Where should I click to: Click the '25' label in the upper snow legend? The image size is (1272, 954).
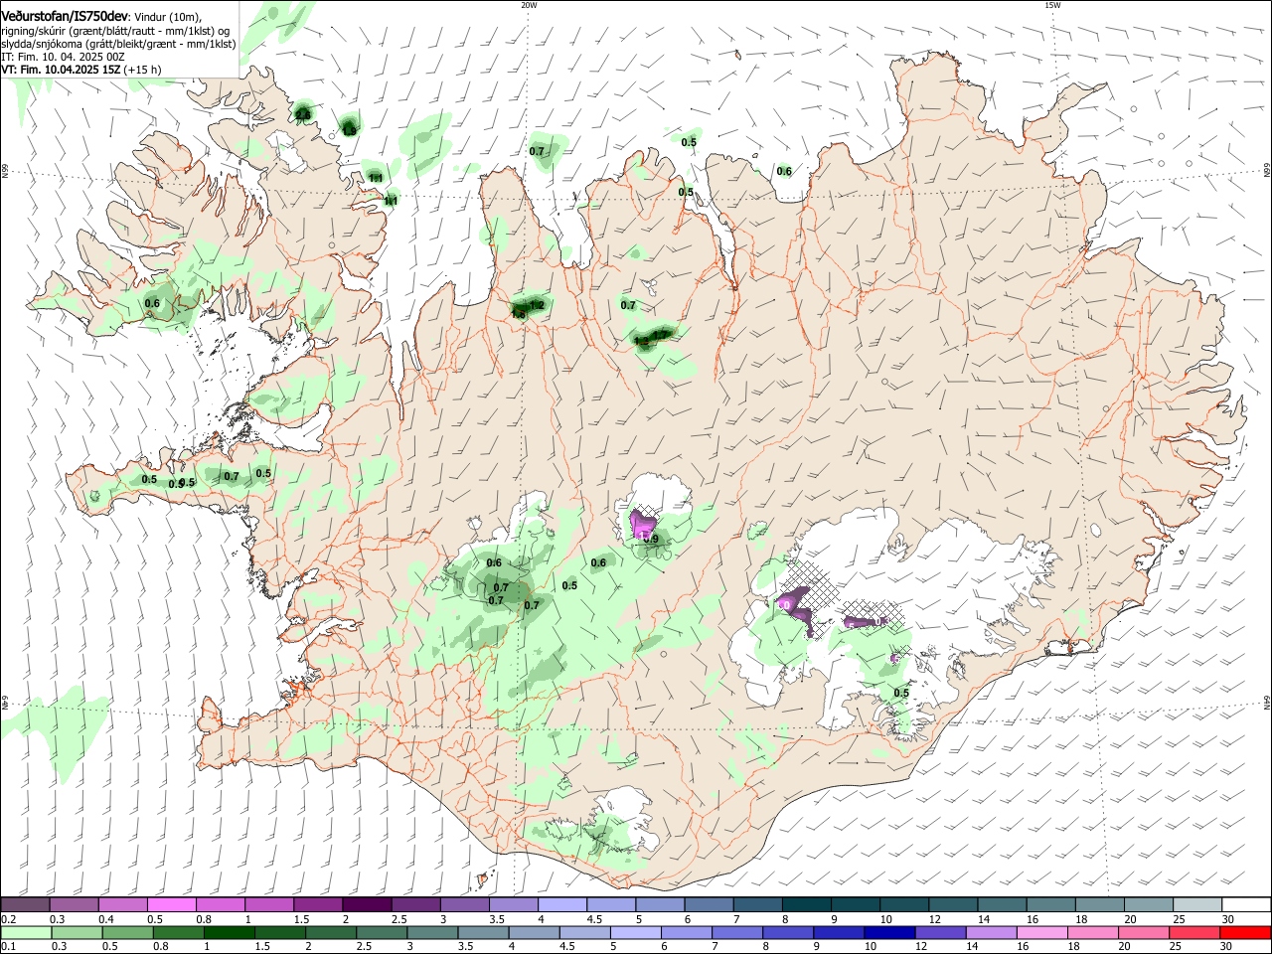(1178, 919)
